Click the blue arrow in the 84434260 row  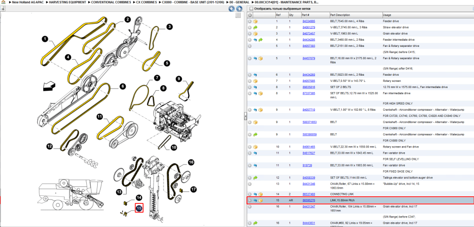pos(255,75)
